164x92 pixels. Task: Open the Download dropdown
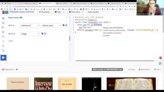tap(144, 69)
